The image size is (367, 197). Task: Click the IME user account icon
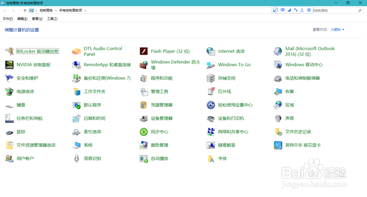click(x=302, y=10)
